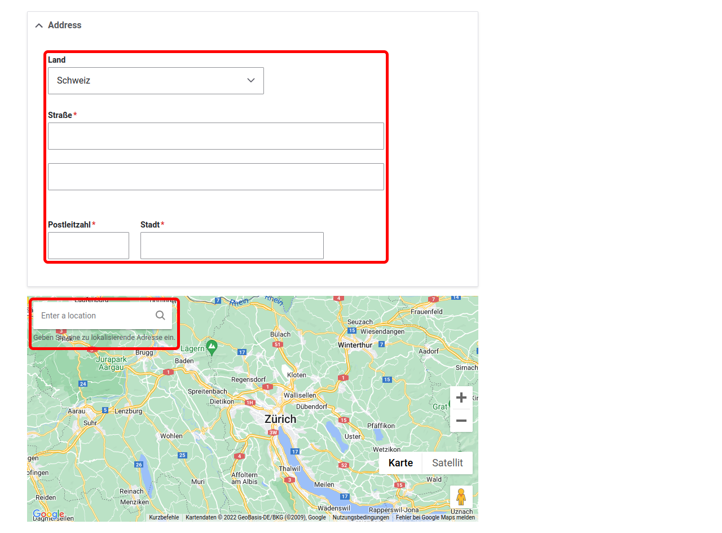Click the first Straße input field
Viewport: 722px width, 533px height.
tap(216, 136)
